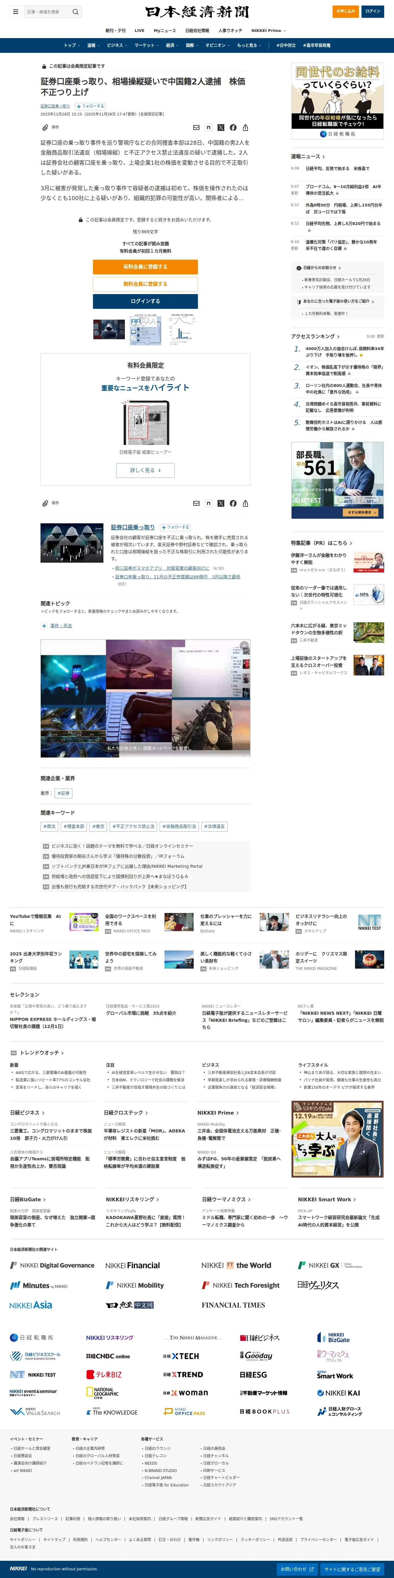The height and width of the screenshot is (1578, 394).
Task: Open the 朝刊・夕刊 menu item
Action: [116, 31]
